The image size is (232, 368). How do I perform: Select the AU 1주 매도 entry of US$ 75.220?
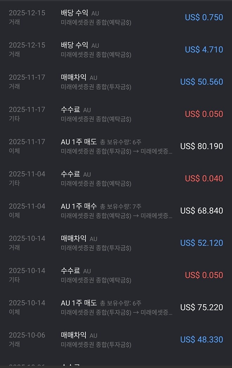click(116, 307)
